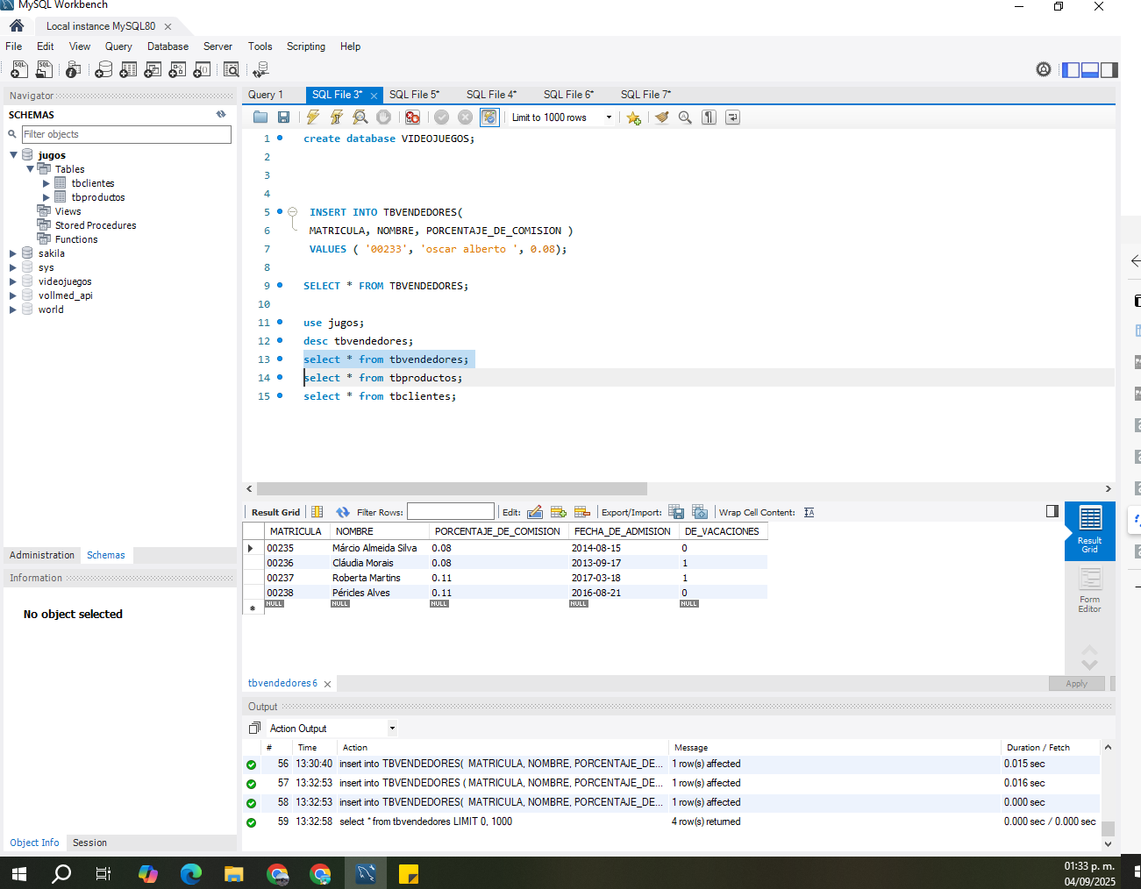
Task: Toggle stop on error during script execution
Action: (x=412, y=117)
